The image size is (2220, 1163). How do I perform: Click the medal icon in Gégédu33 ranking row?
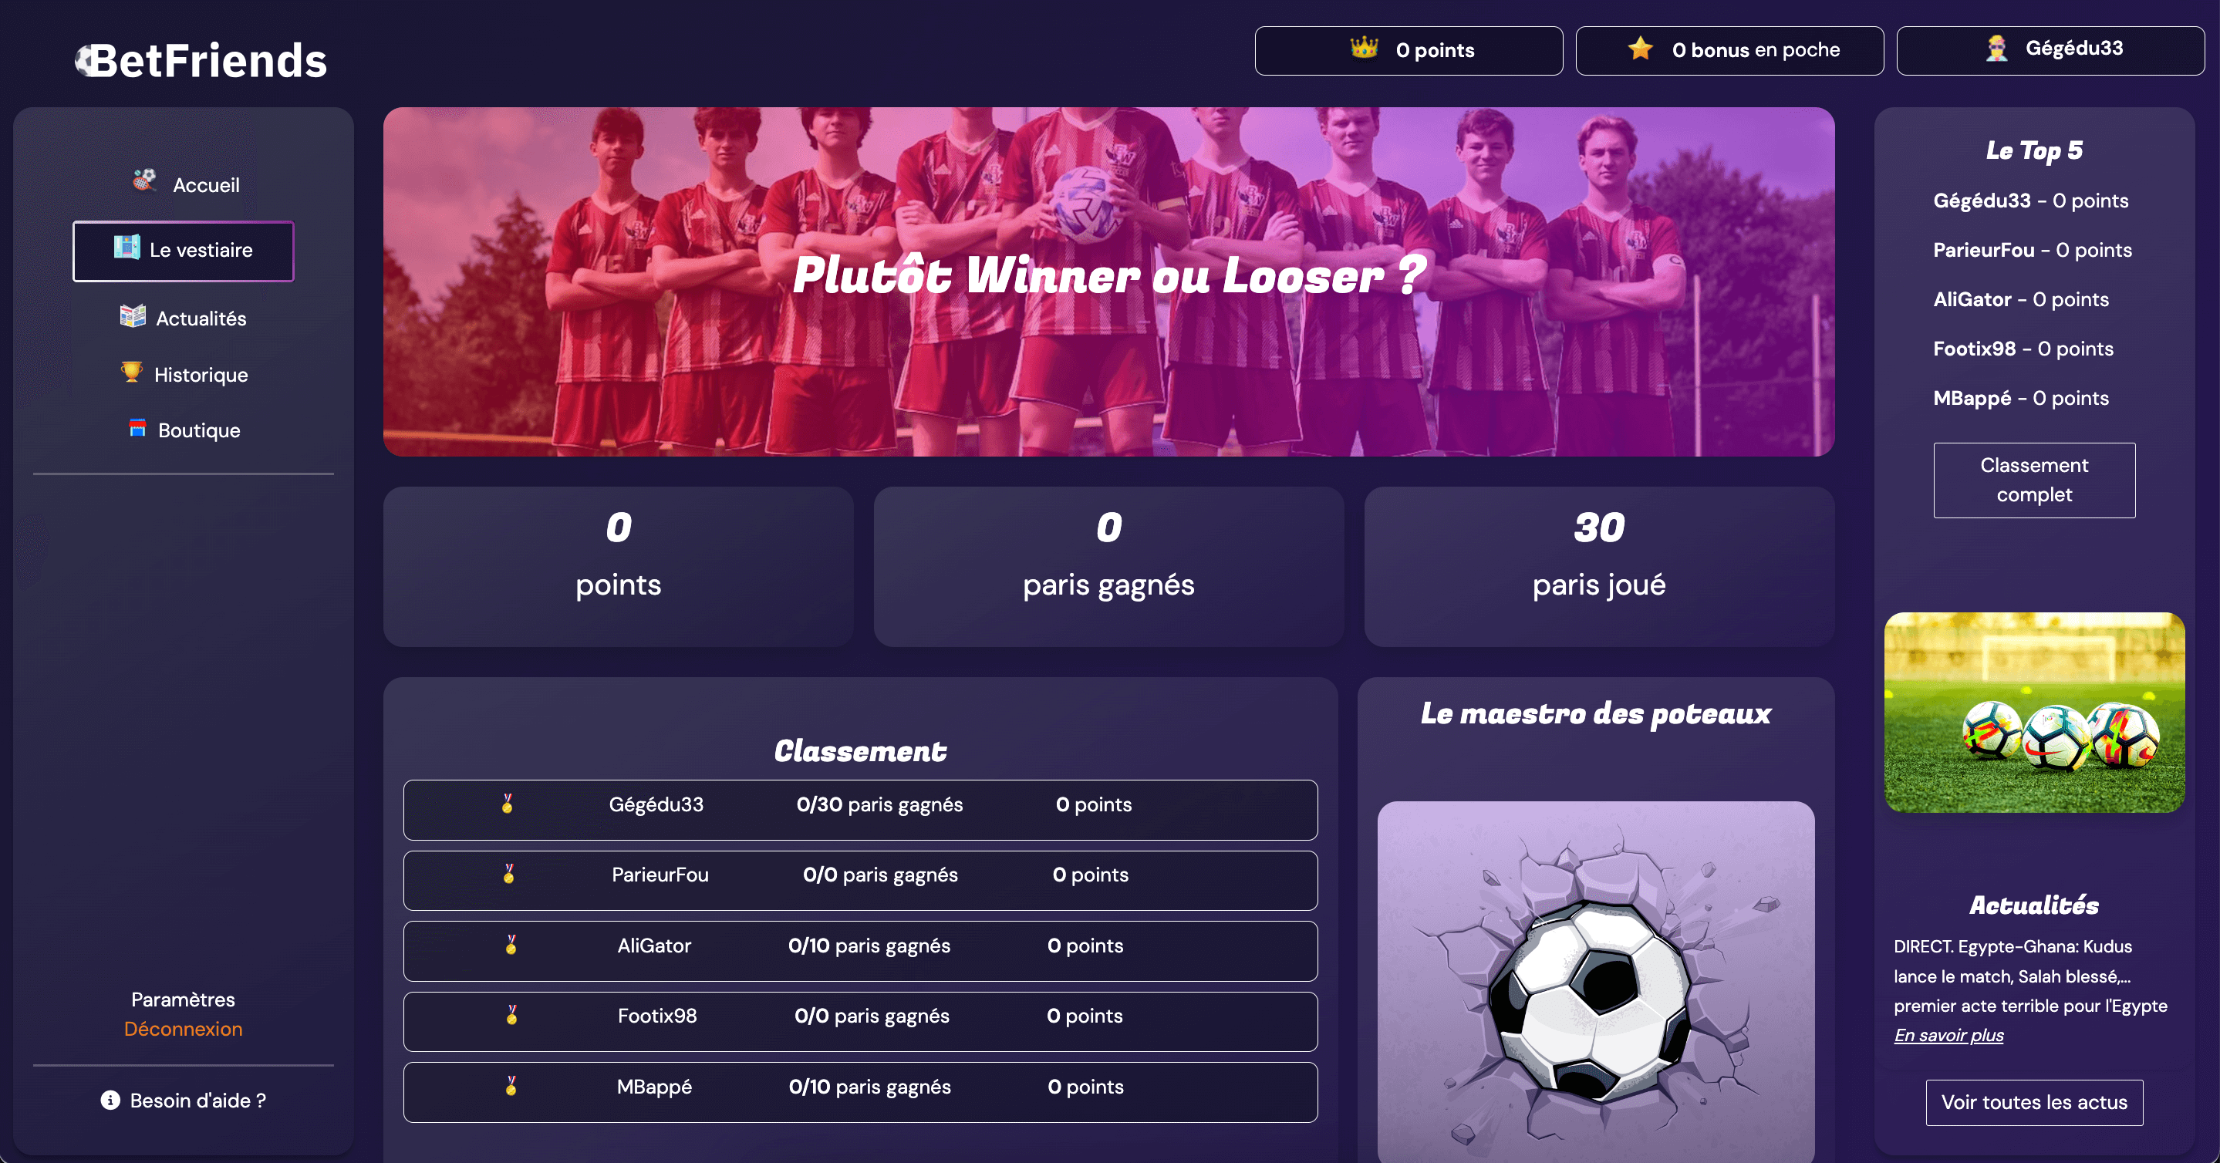coord(507,804)
